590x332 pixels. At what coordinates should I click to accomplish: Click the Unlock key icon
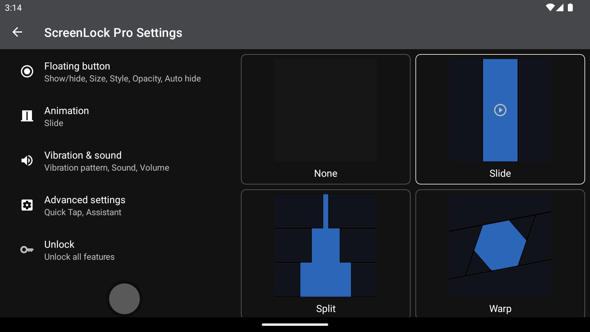coord(27,250)
